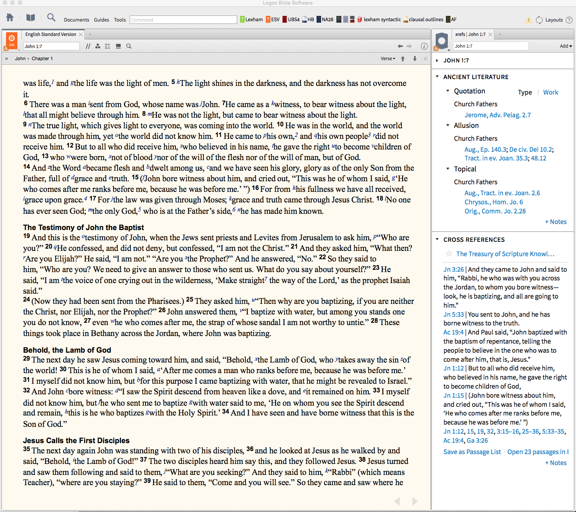576x512 pixels.
Task: Open the HB shortcut
Action: coord(308,19)
